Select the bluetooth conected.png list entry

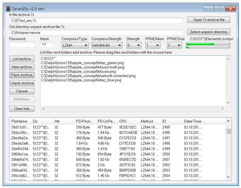88,76
